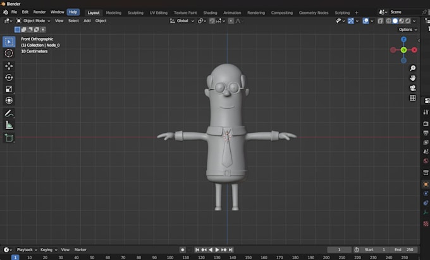This screenshot has width=430, height=260.
Task: Open the editor type dropdown in viewport header
Action: [x=8, y=21]
